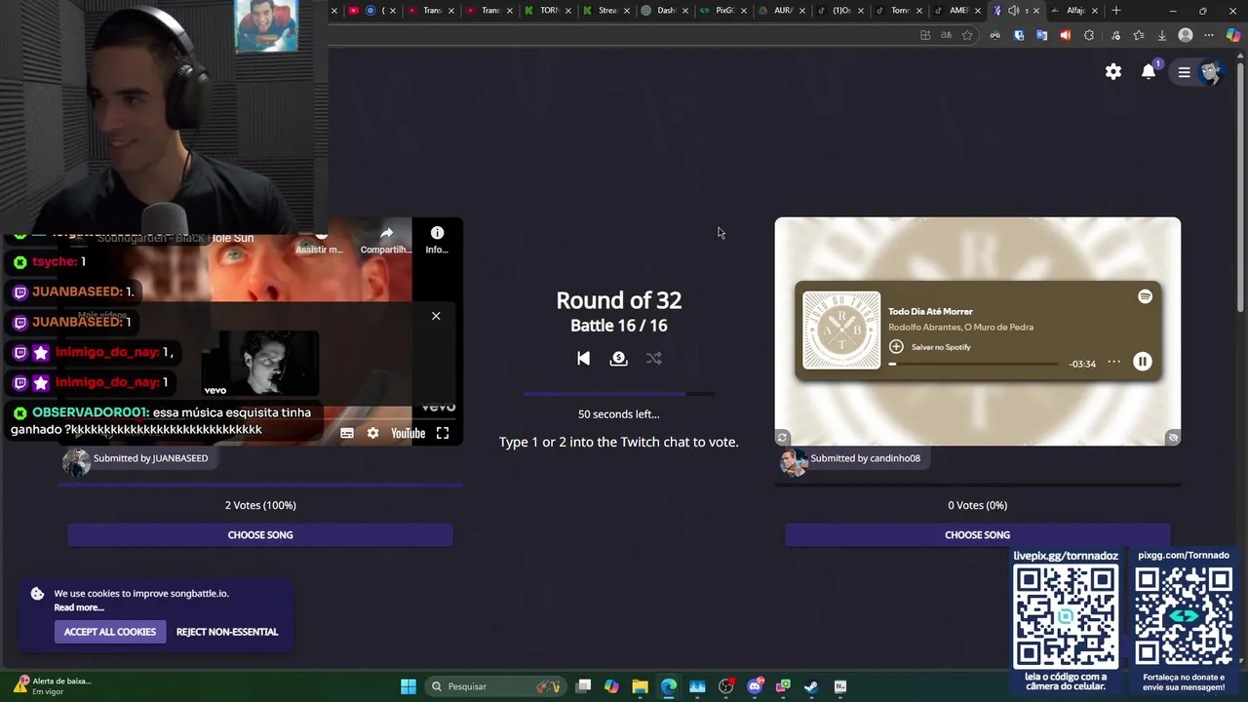Click the user avatar in page header
This screenshot has width=1248, height=702.
pyautogui.click(x=1211, y=72)
